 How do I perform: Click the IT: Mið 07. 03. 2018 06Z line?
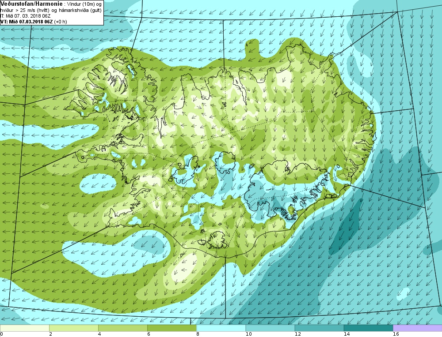25,16
